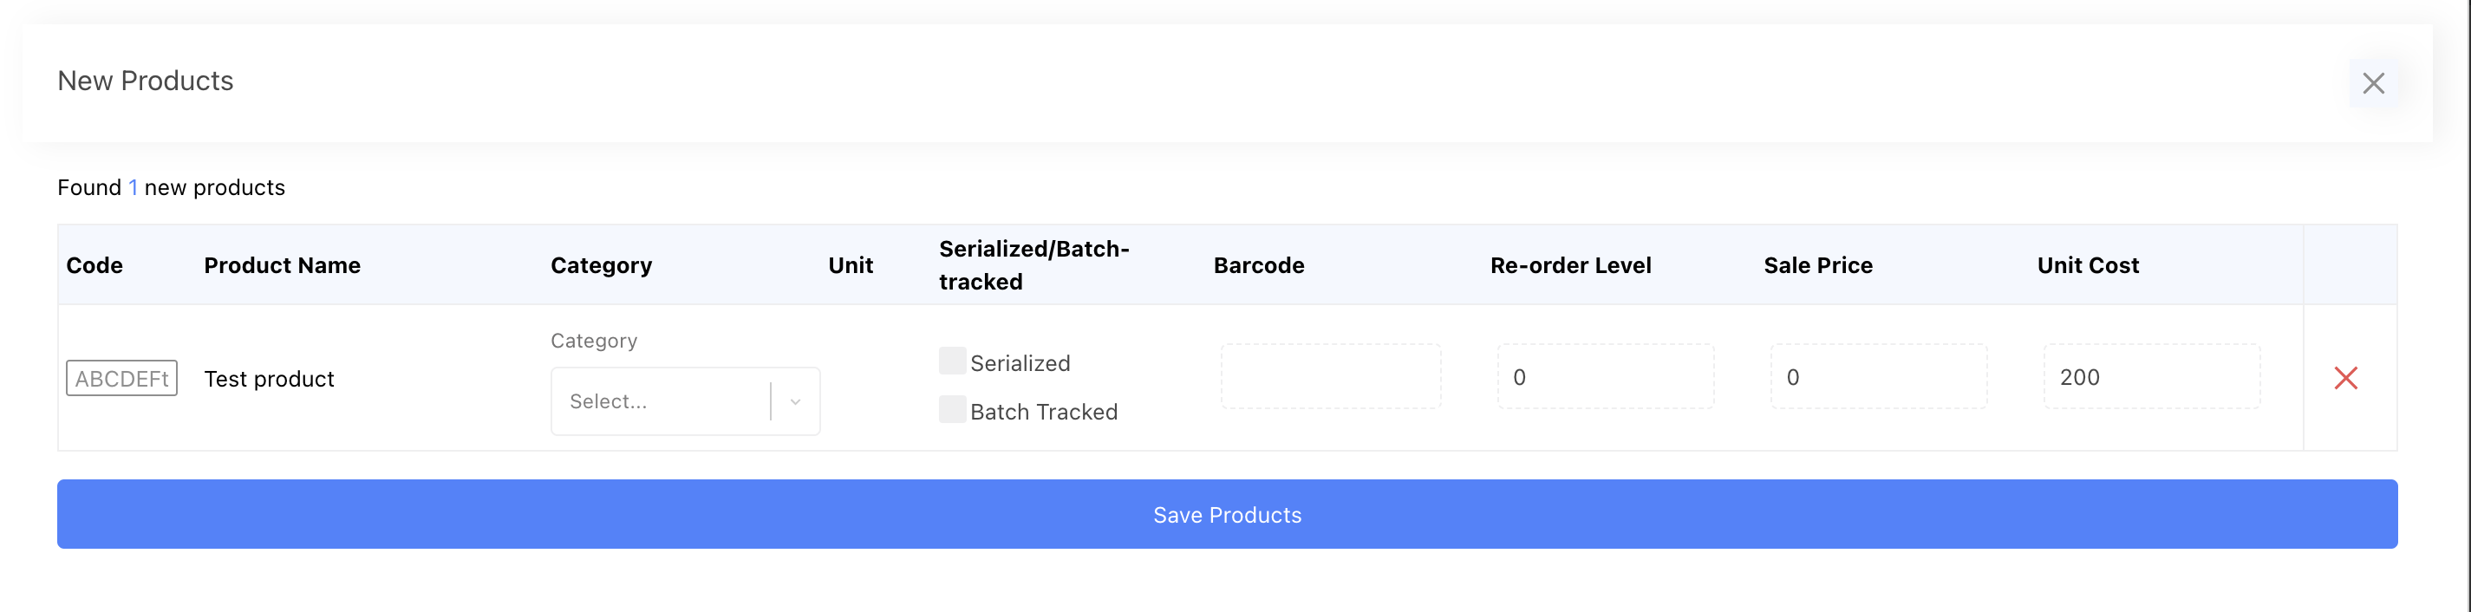
Task: Click the Category dropdown chevron arrow
Action: click(795, 402)
